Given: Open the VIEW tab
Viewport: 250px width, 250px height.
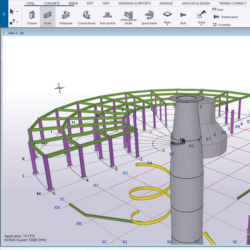Looking at the screenshot, I should pyautogui.click(x=106, y=3).
